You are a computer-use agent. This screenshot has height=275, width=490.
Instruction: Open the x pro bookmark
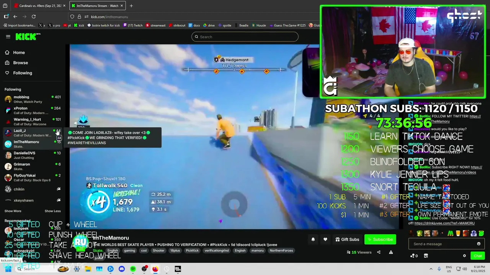point(55,25)
